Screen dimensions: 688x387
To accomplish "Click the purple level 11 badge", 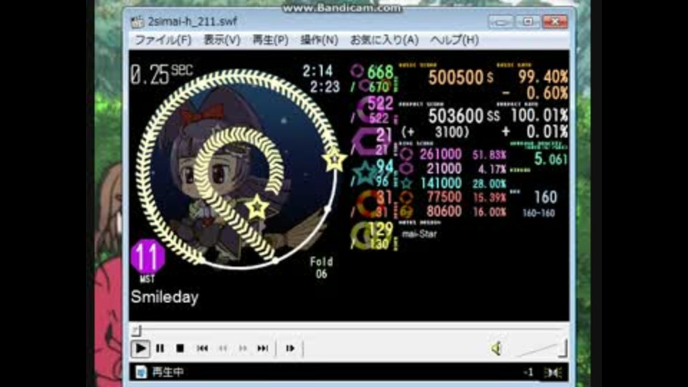I will tap(148, 257).
